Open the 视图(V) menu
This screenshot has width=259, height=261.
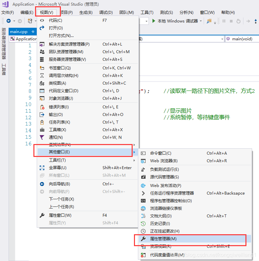coord(47,13)
